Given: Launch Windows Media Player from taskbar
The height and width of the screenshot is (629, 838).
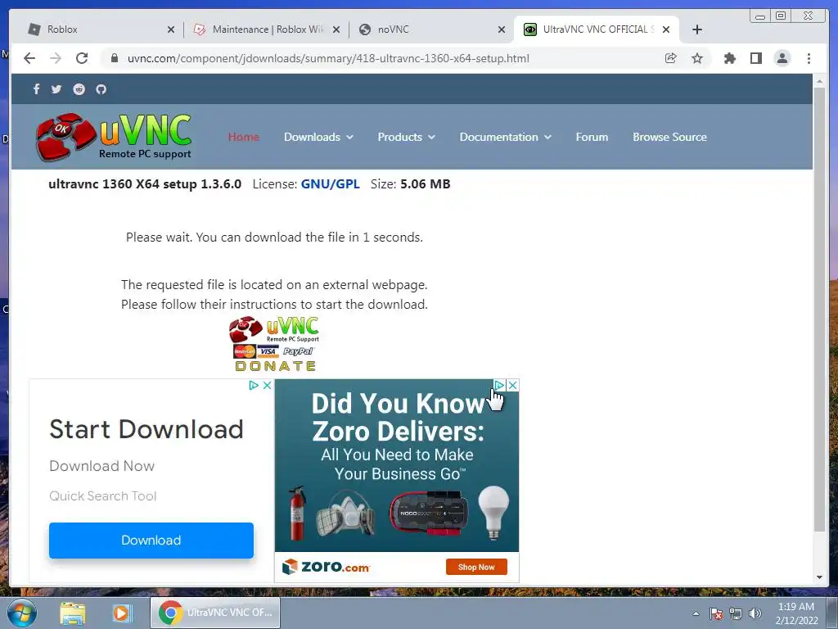Looking at the screenshot, I should pos(121,613).
